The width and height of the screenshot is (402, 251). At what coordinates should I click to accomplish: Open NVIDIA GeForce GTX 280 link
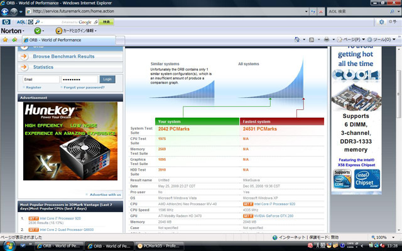click(274, 216)
